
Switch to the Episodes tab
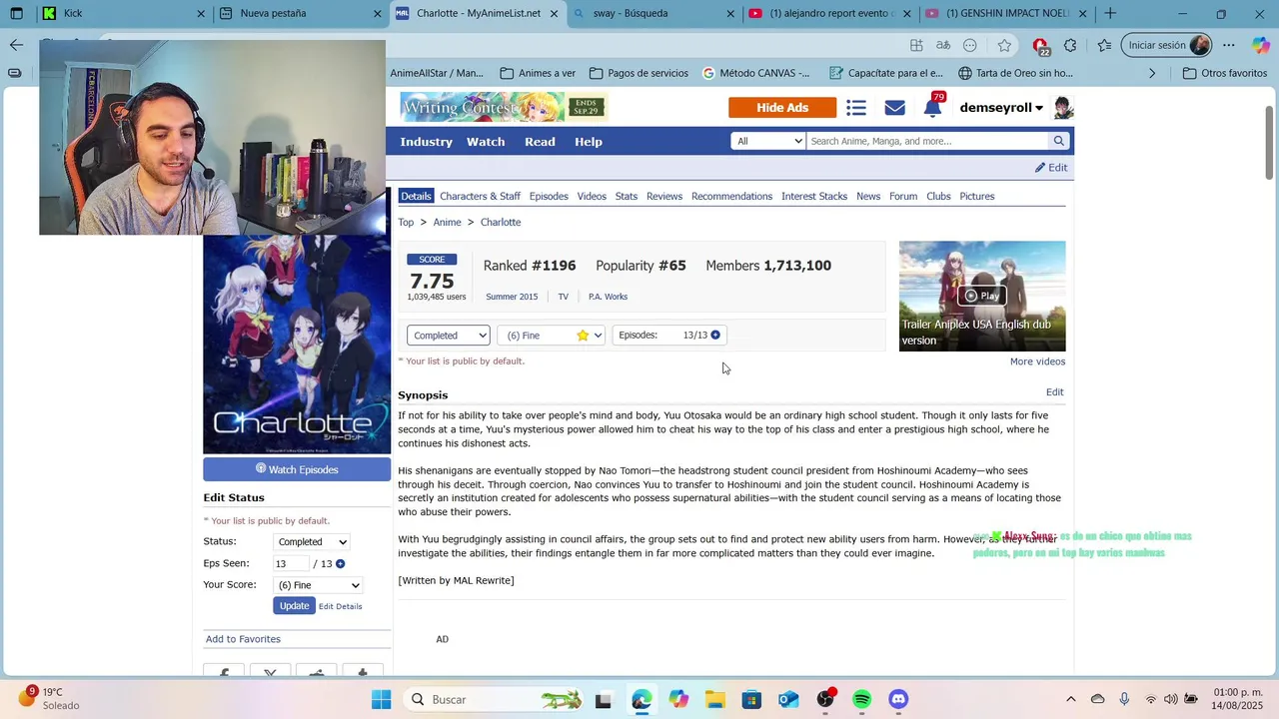click(x=549, y=197)
